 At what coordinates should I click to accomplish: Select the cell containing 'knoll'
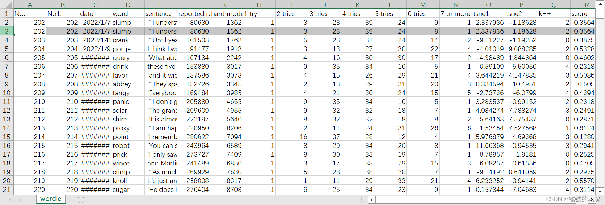[x=128, y=181]
